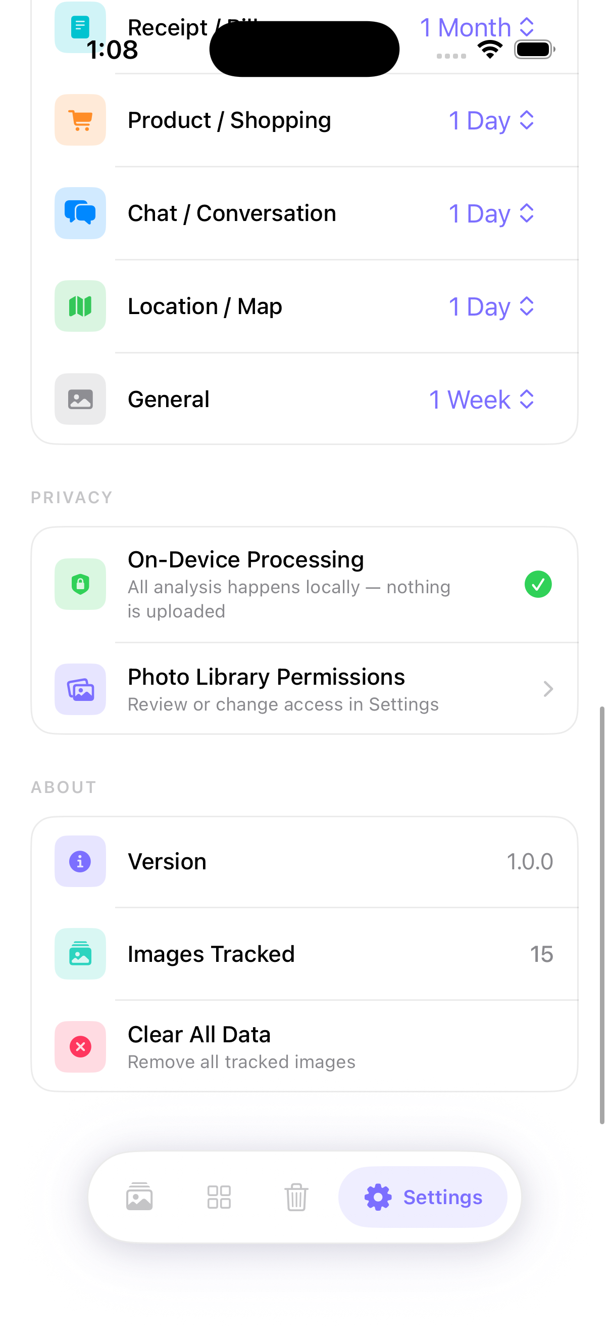Click the General image category icon
Viewport: 609px width, 1326px height.
[80, 399]
